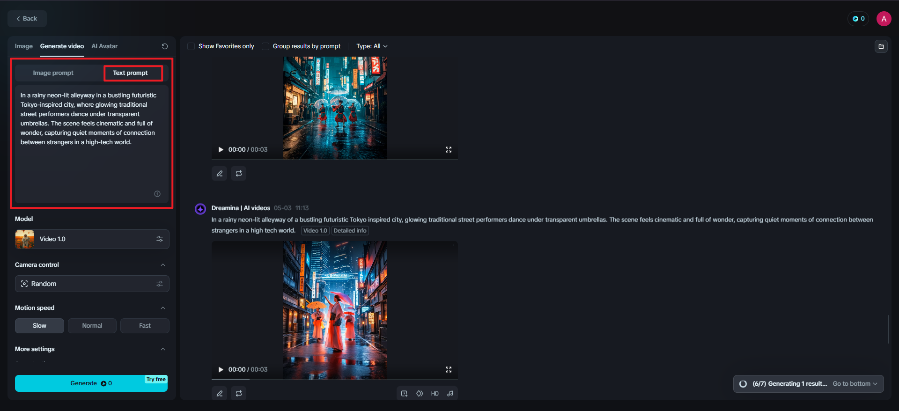Viewport: 899px width, 411px height.
Task: Click inside the prompt text area
Action: click(x=92, y=144)
